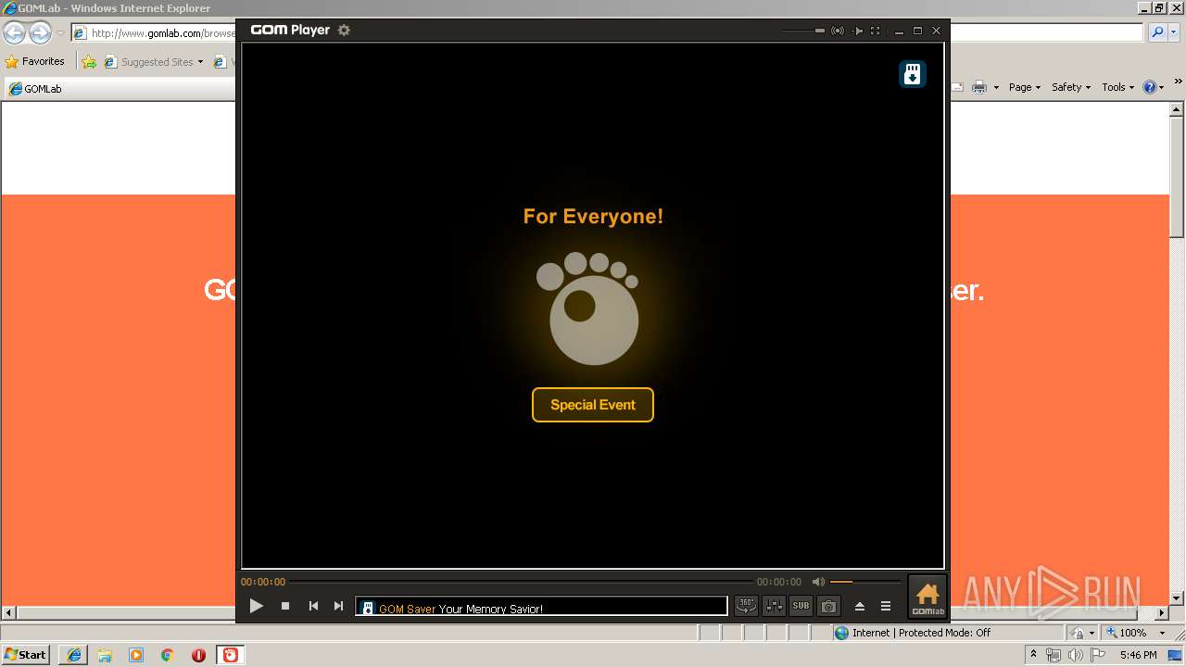Open Windows Media Player from taskbar
1186x667 pixels.
click(x=136, y=655)
